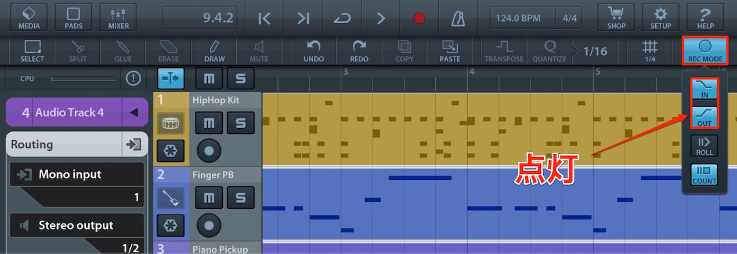This screenshot has height=254, width=737.
Task: Click the PASTE tool
Action: tap(450, 51)
